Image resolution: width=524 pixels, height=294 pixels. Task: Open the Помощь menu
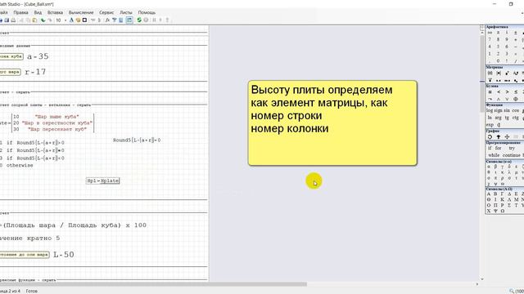pos(147,12)
